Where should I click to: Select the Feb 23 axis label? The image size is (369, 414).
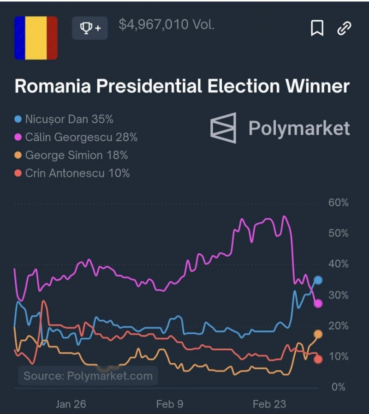tap(268, 404)
